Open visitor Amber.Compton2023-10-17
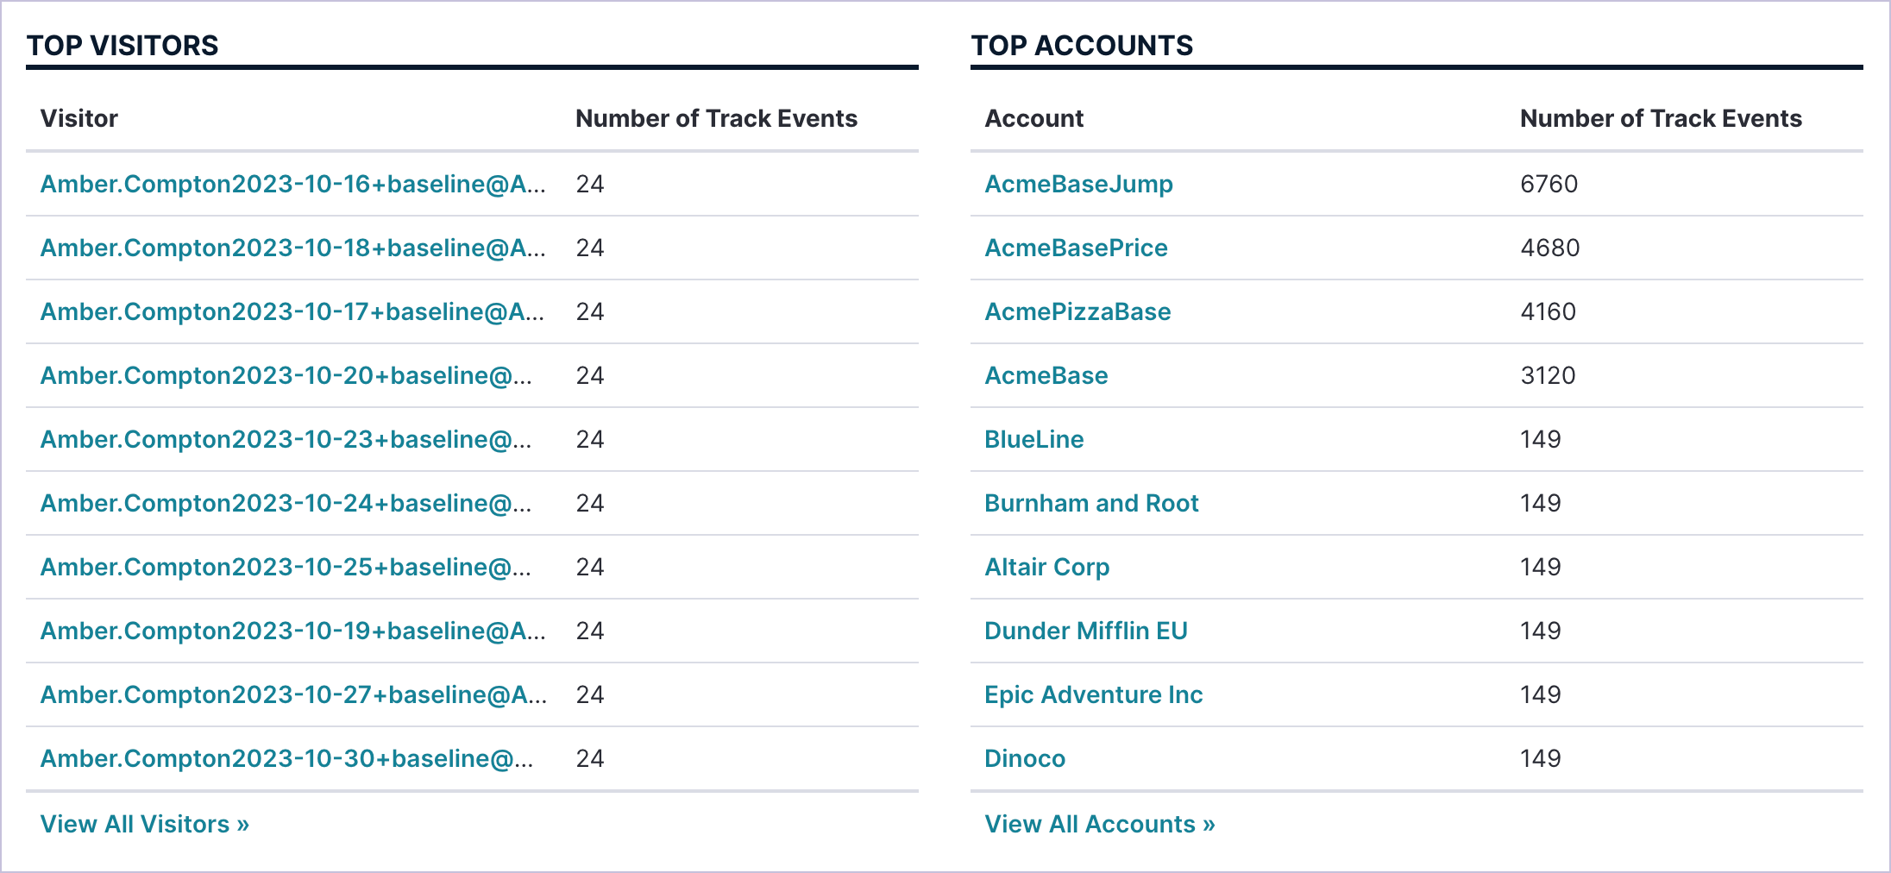 (292, 311)
